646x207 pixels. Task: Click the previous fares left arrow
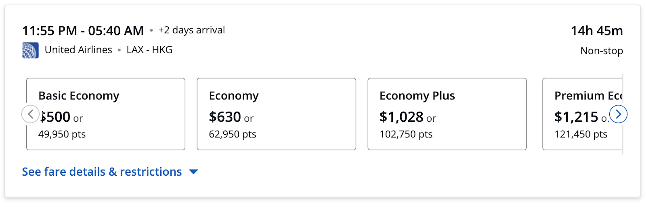click(x=30, y=114)
